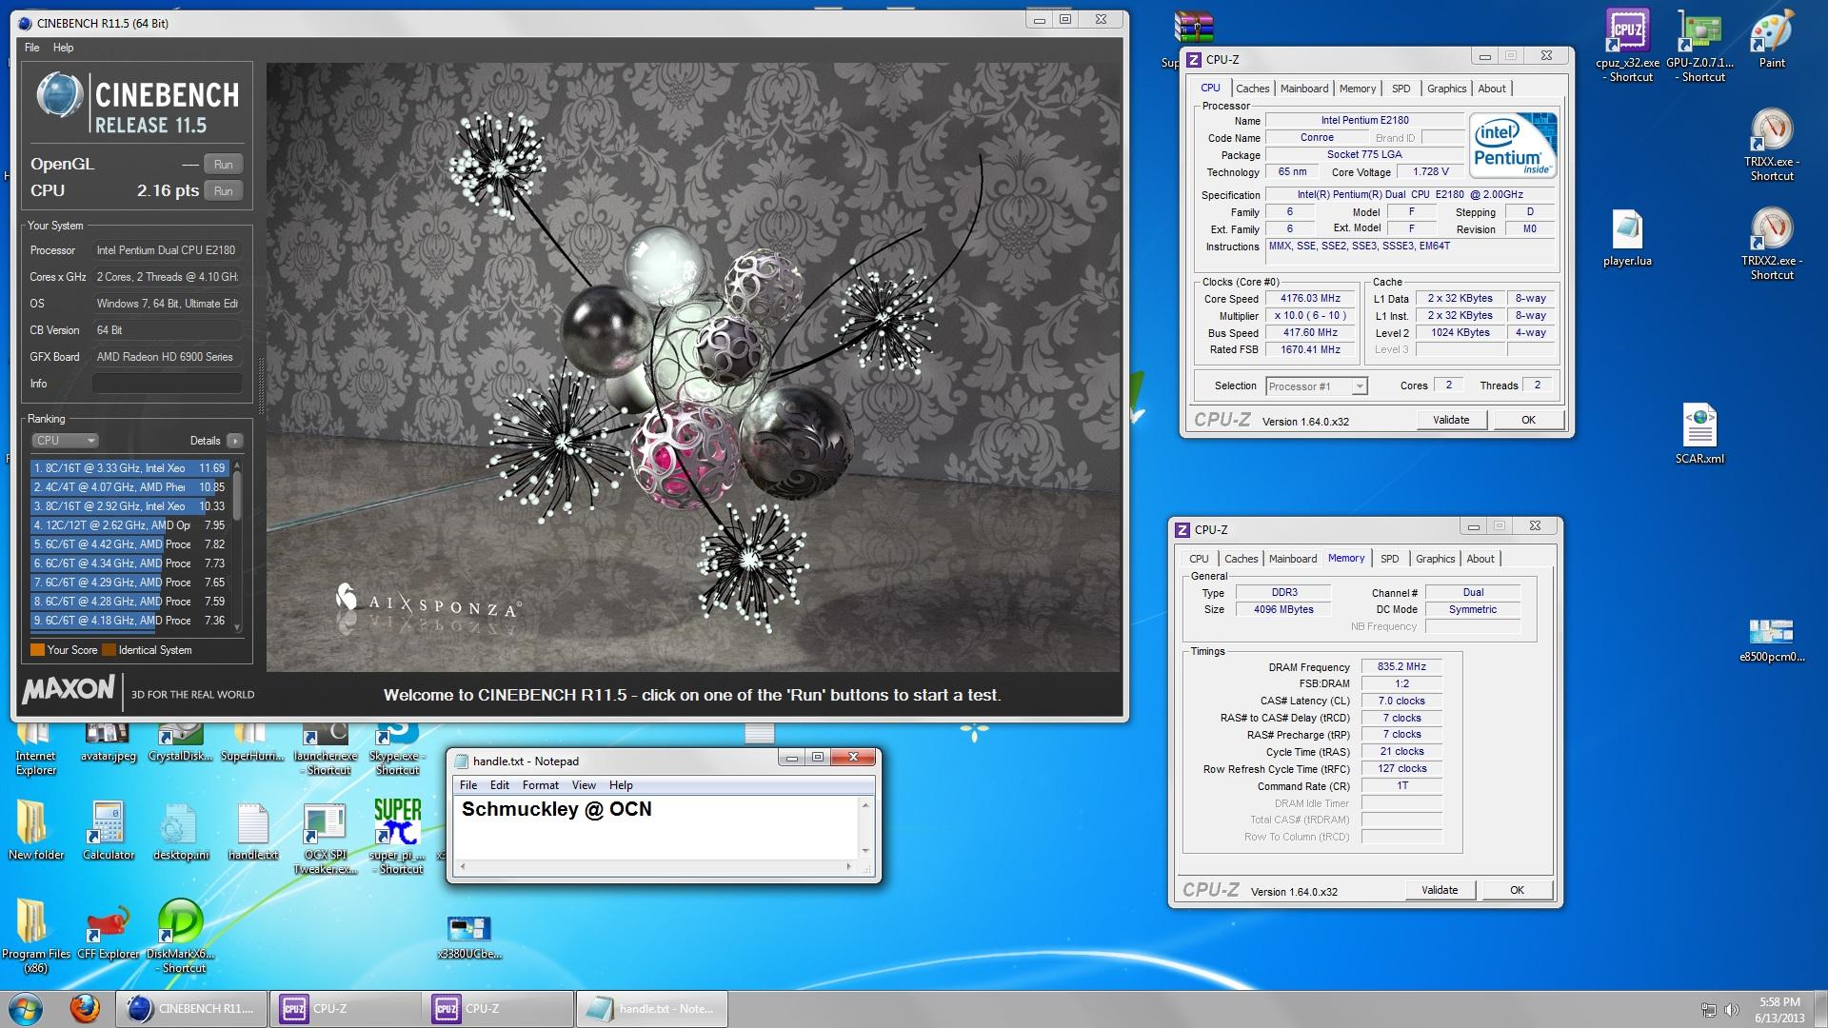Open TRIXX.exe shortcut icon

[1772, 146]
